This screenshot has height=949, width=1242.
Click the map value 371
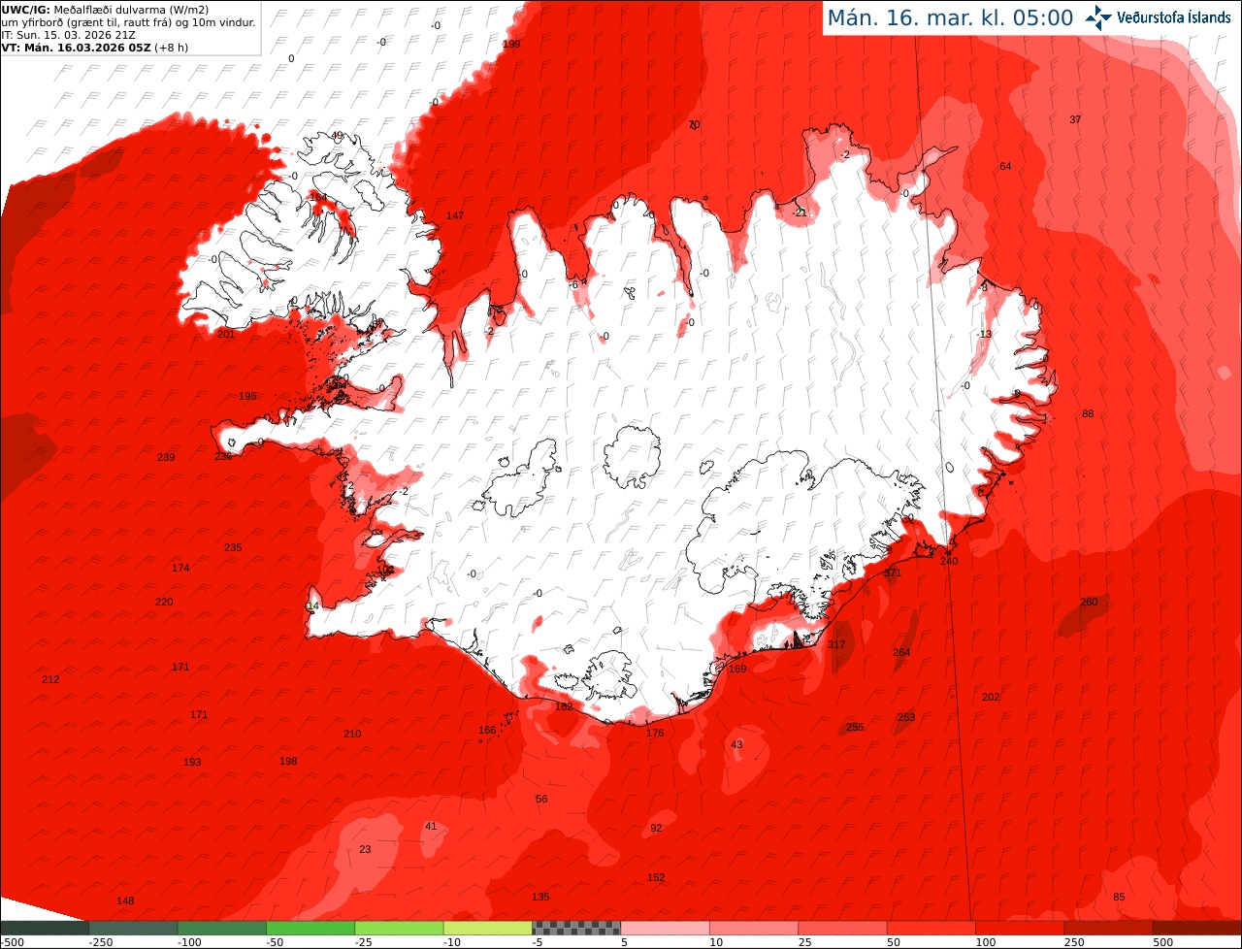(x=893, y=573)
